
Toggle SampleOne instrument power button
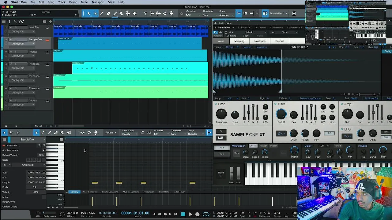215,32
